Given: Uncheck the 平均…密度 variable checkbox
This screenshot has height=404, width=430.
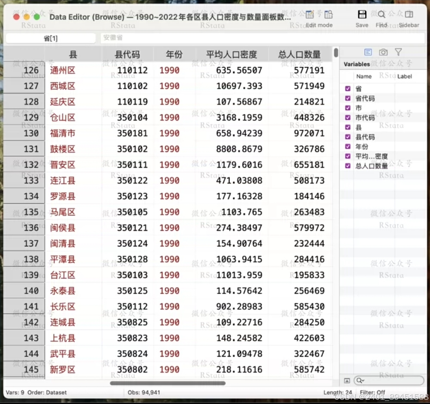Looking at the screenshot, I should pos(348,156).
